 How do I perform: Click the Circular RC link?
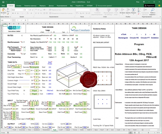click(x=134, y=38)
